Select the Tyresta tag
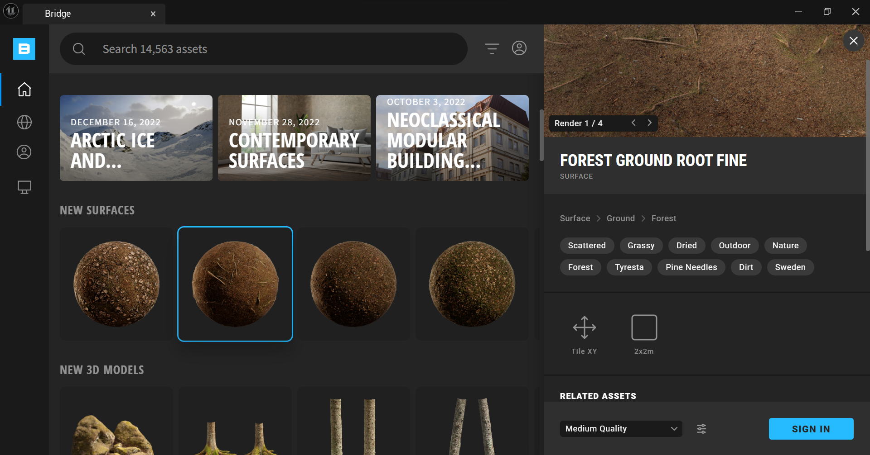 point(629,267)
